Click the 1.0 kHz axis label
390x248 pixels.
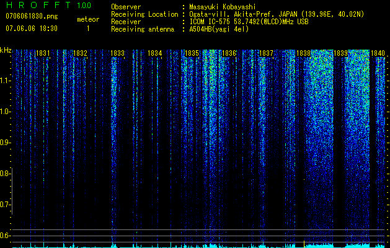point(5,112)
